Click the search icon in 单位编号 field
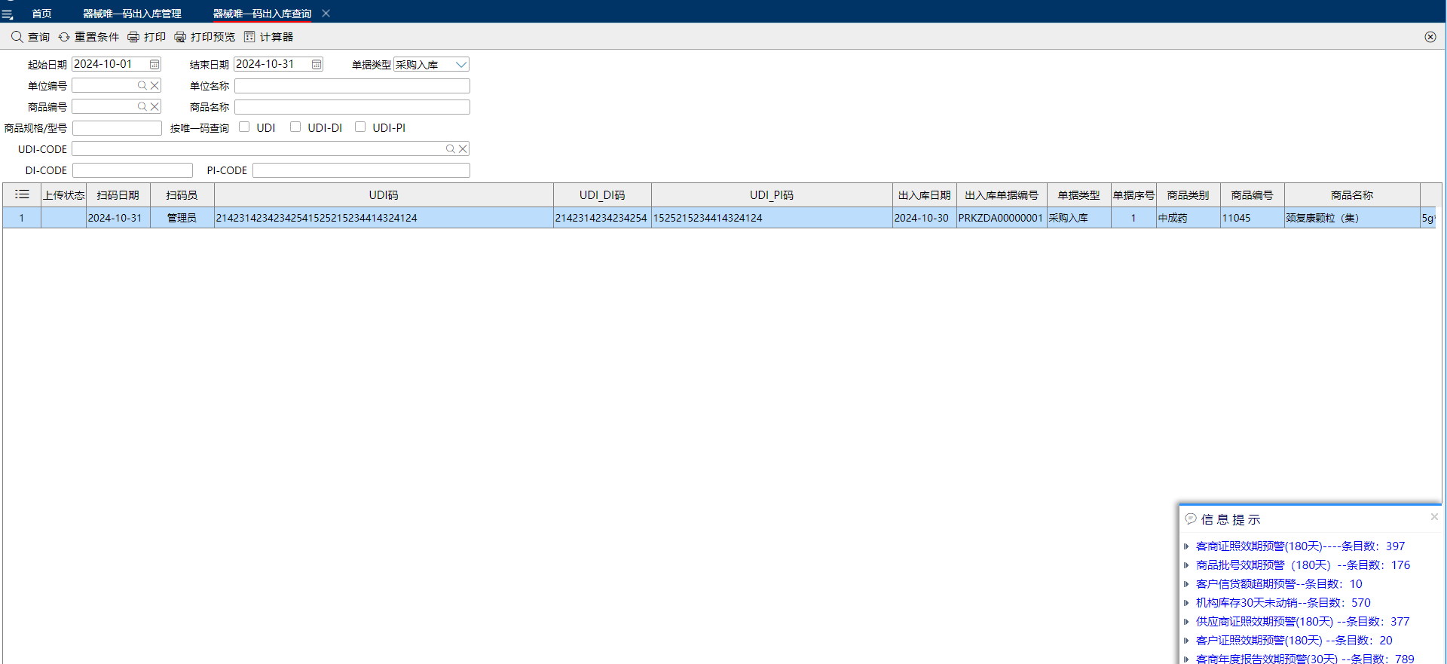Image resolution: width=1447 pixels, height=664 pixels. point(142,85)
